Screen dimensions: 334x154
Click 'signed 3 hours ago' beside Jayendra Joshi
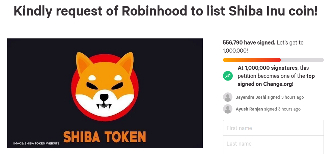285,97
